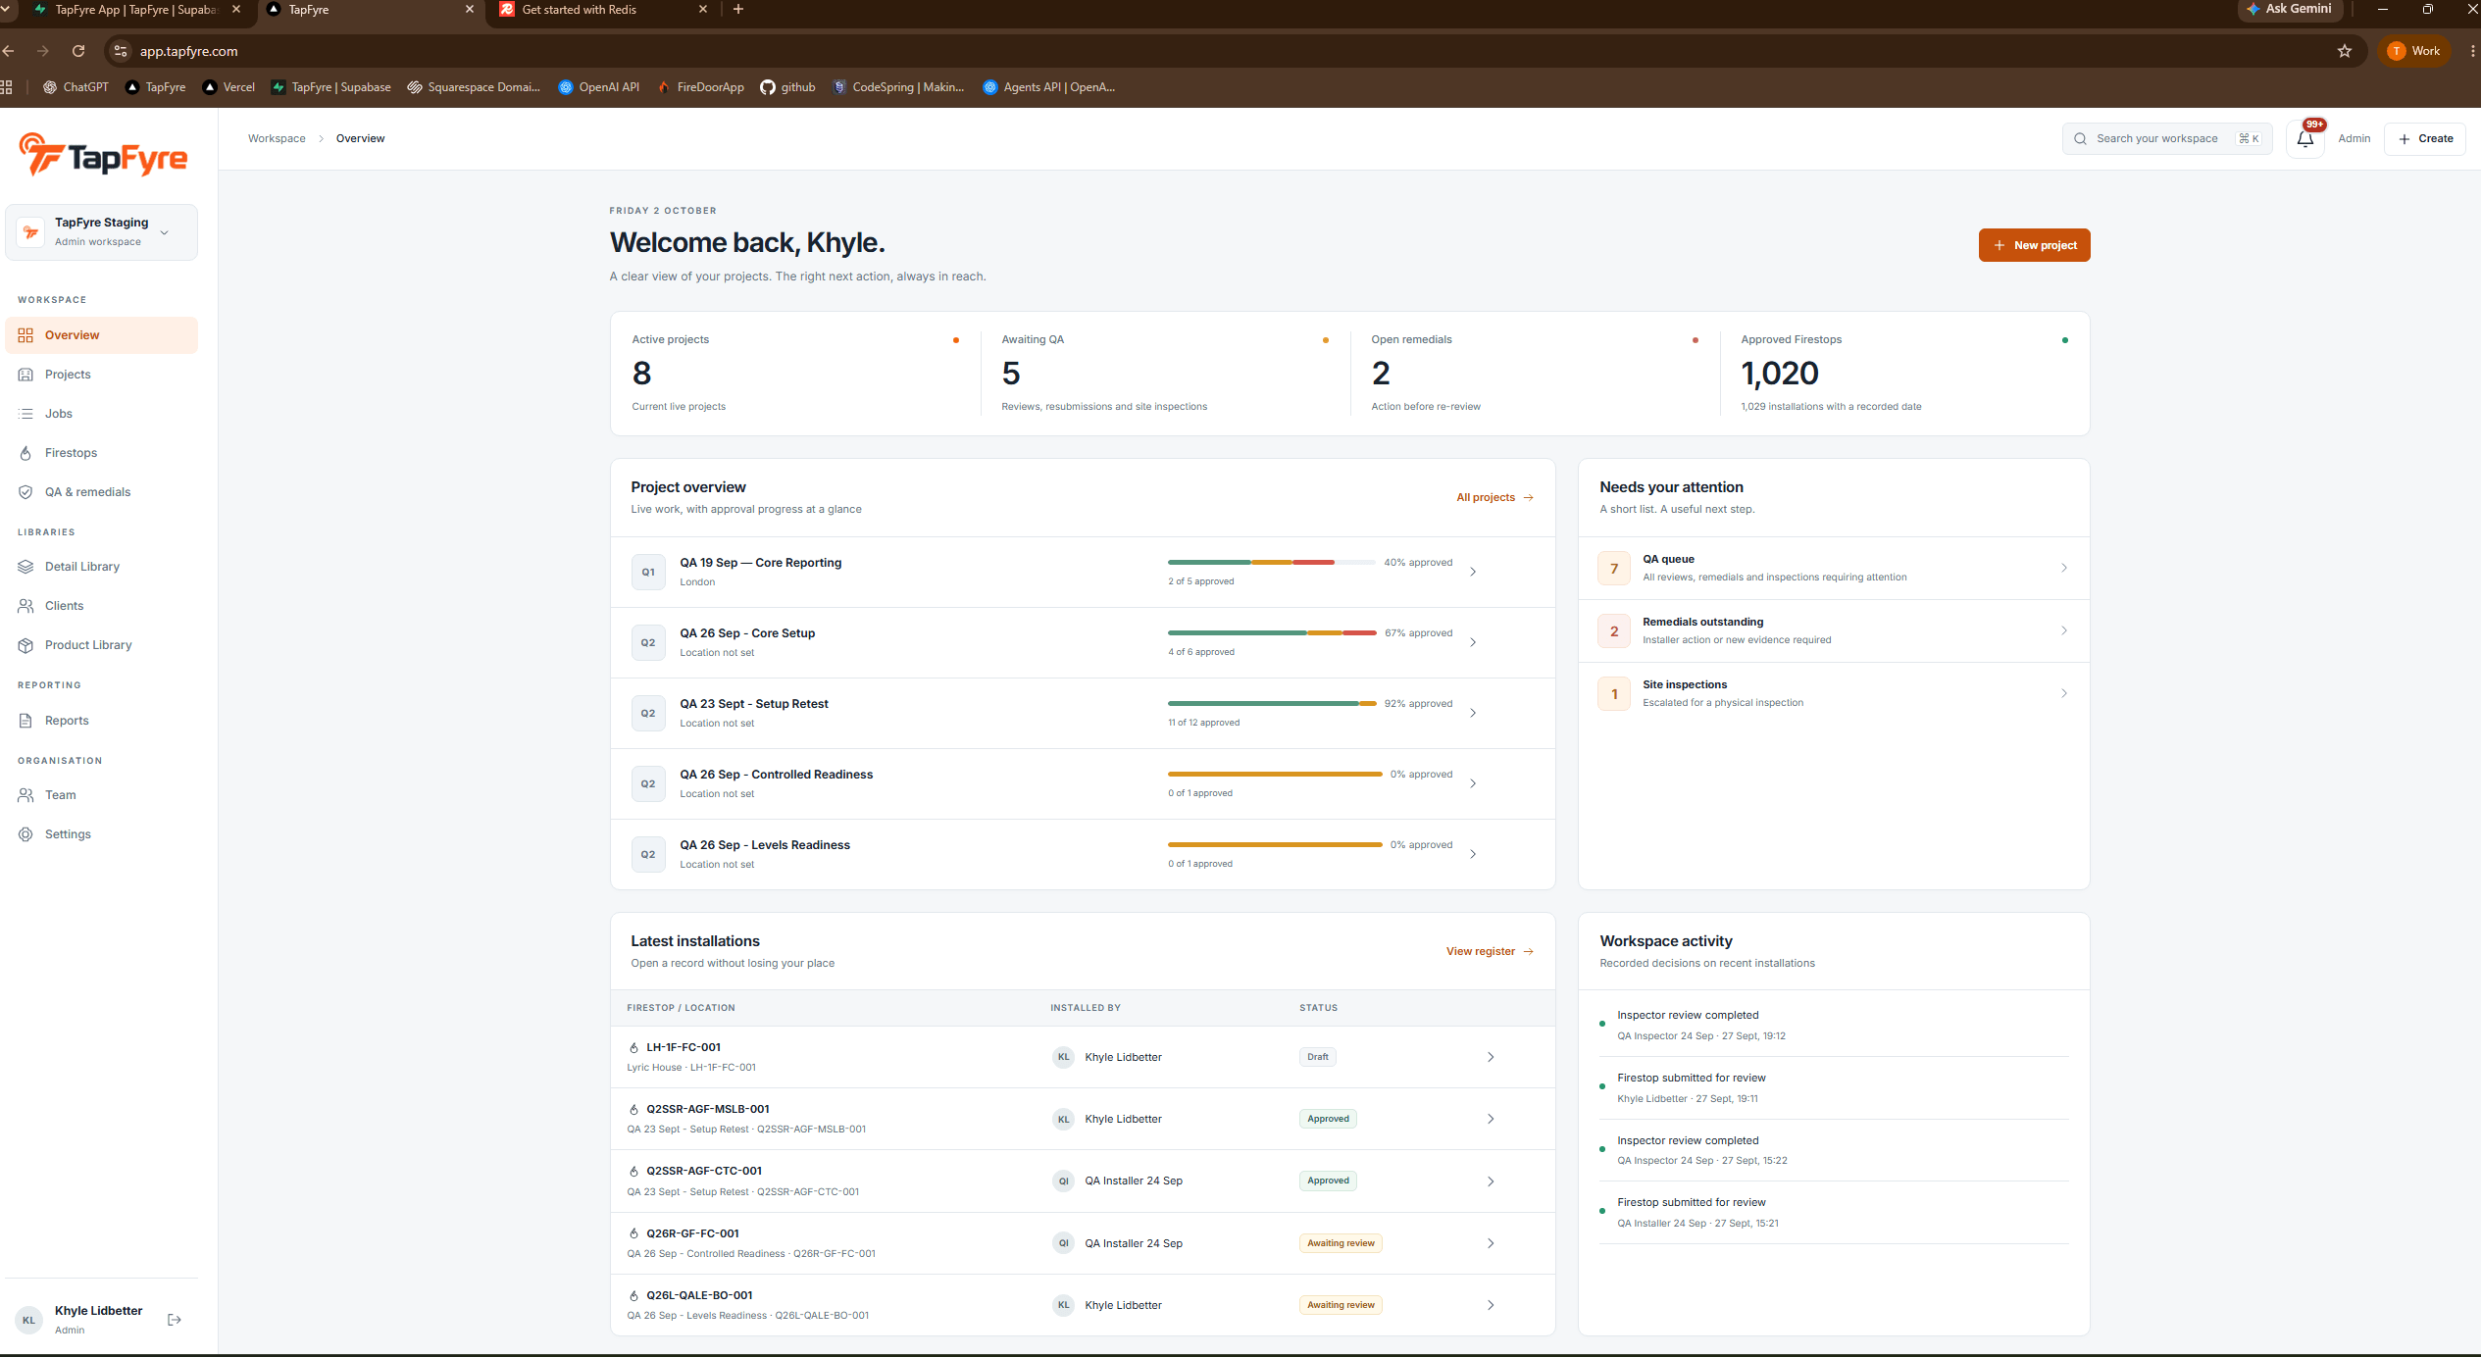The height and width of the screenshot is (1357, 2481).
Task: Open QA 19 Sep — Core Reporting chevron
Action: click(x=1473, y=572)
